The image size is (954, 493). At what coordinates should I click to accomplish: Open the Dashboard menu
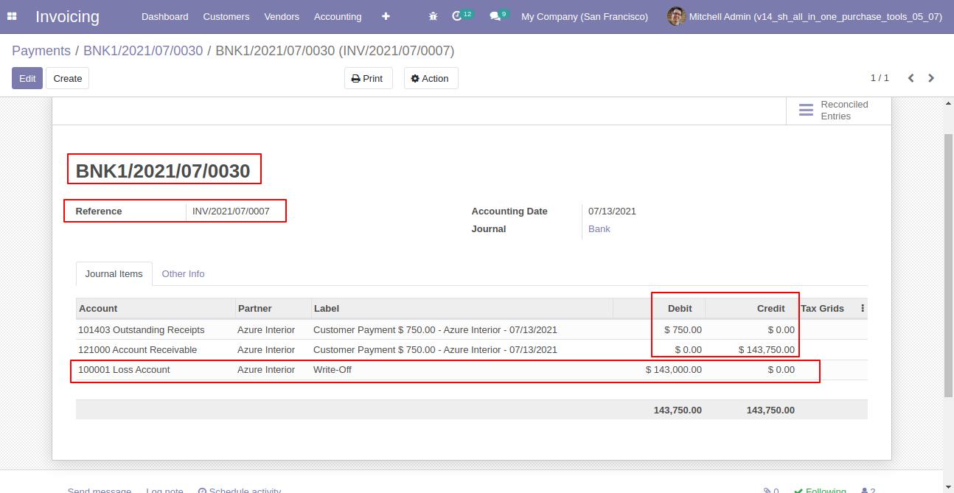[165, 16]
